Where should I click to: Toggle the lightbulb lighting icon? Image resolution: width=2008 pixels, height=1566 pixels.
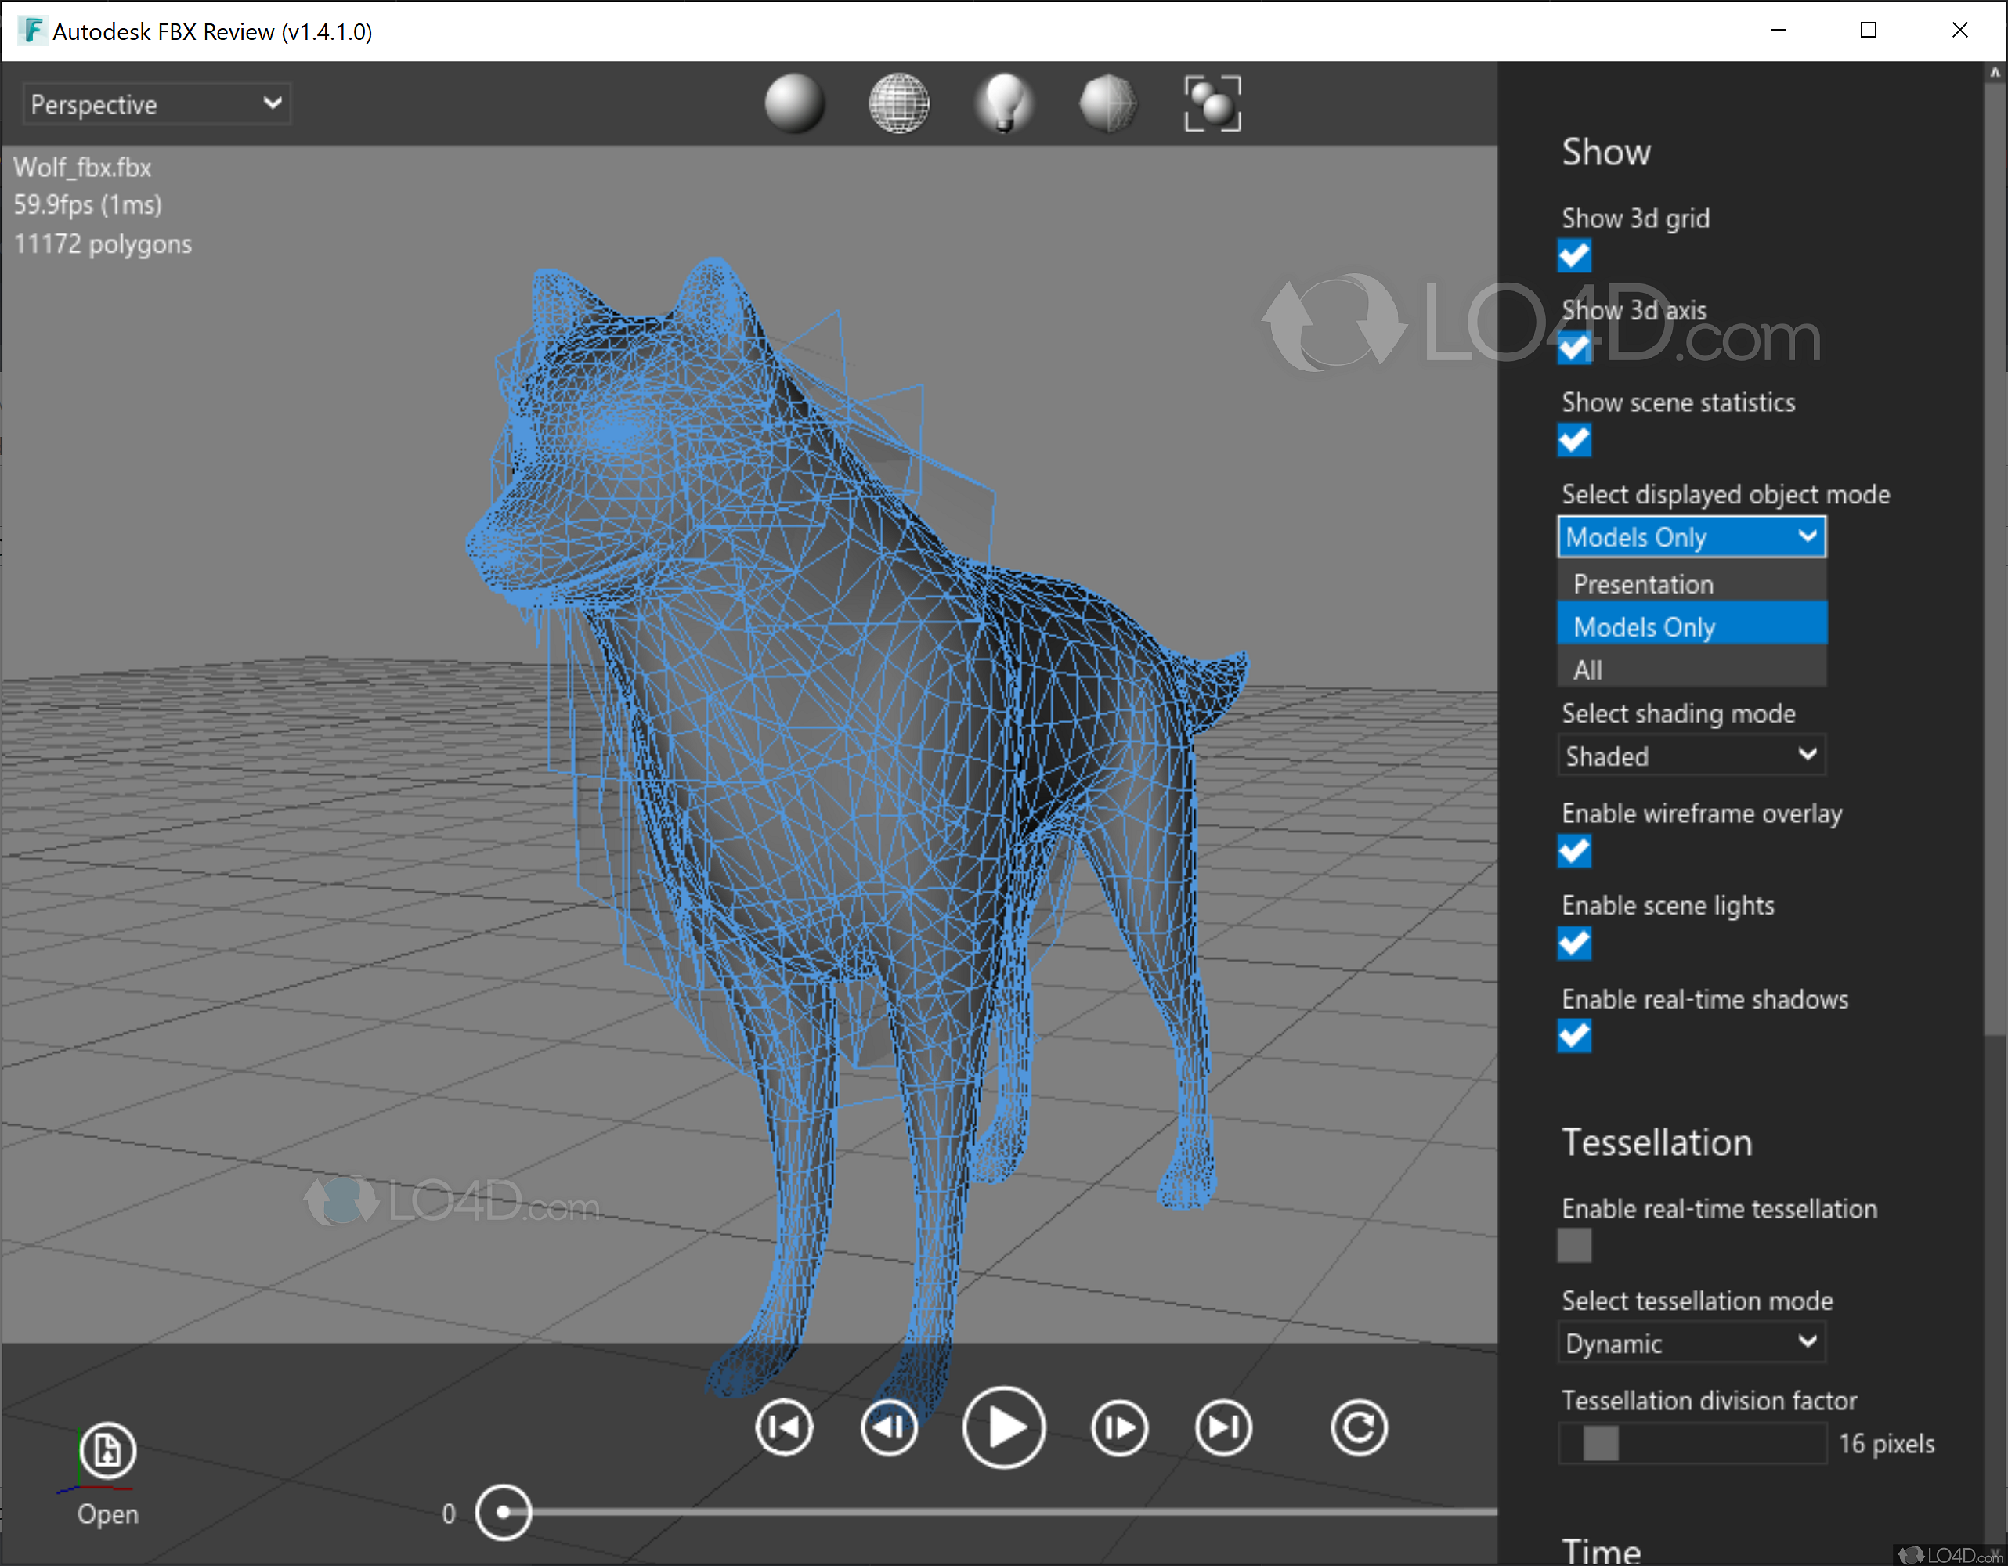point(1004,104)
